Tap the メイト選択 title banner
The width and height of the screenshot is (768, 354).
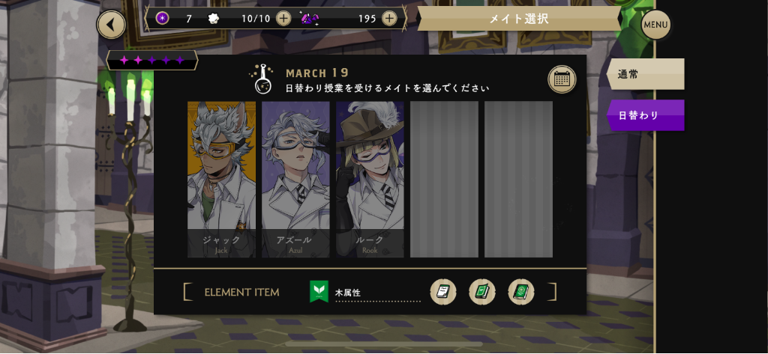(x=519, y=19)
